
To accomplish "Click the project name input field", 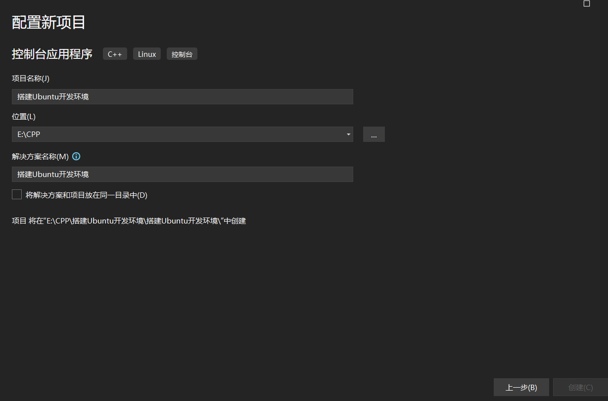I will pos(183,96).
